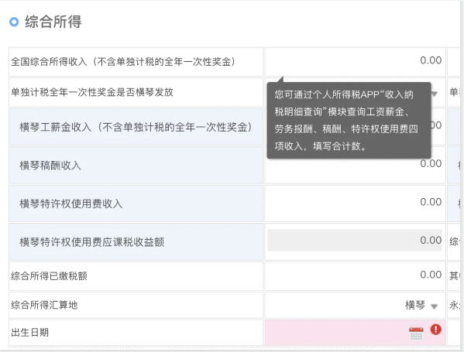The image size is (464, 352).
Task: Open the birth date calendar picker icon
Action: [x=416, y=333]
